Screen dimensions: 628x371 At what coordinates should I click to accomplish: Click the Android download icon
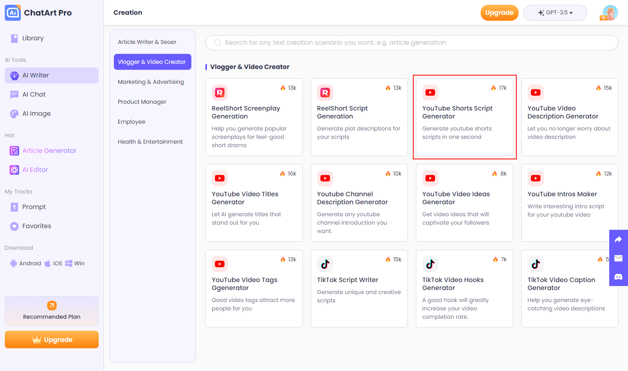click(x=14, y=263)
